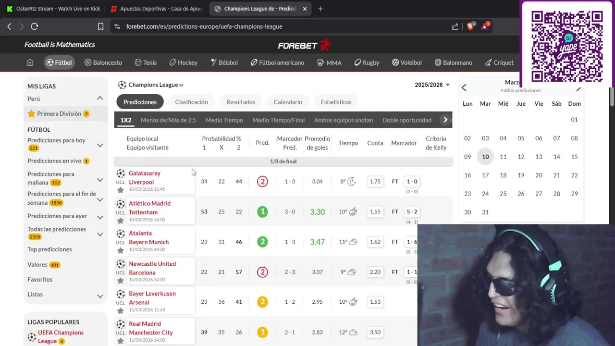615x346 pixels.
Task: Favorite the Atalanta Bayern Munich star
Action: (x=121, y=250)
